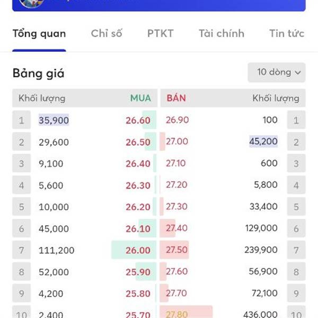
Task: Select the Tổng quan tab
Action: pyautogui.click(x=39, y=33)
